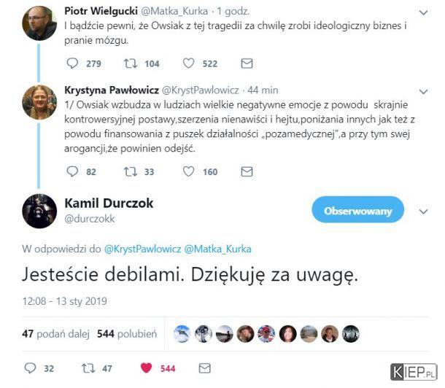
Task: Retweet Krystyna Pawłowicz's tweet
Action: coord(131,171)
